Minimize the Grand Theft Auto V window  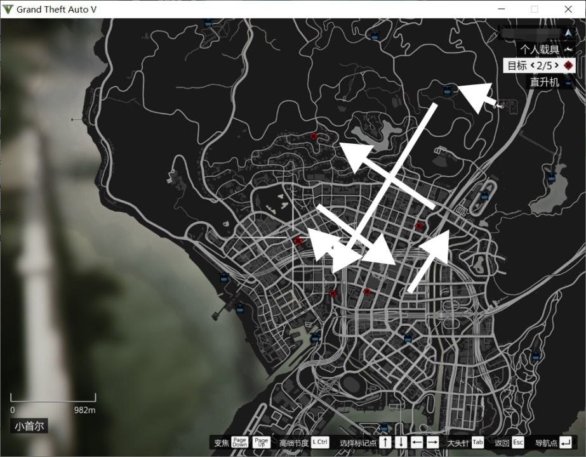[502, 9]
